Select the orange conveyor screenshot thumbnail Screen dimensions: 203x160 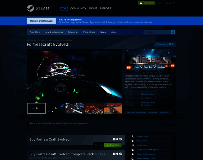pos(113,108)
